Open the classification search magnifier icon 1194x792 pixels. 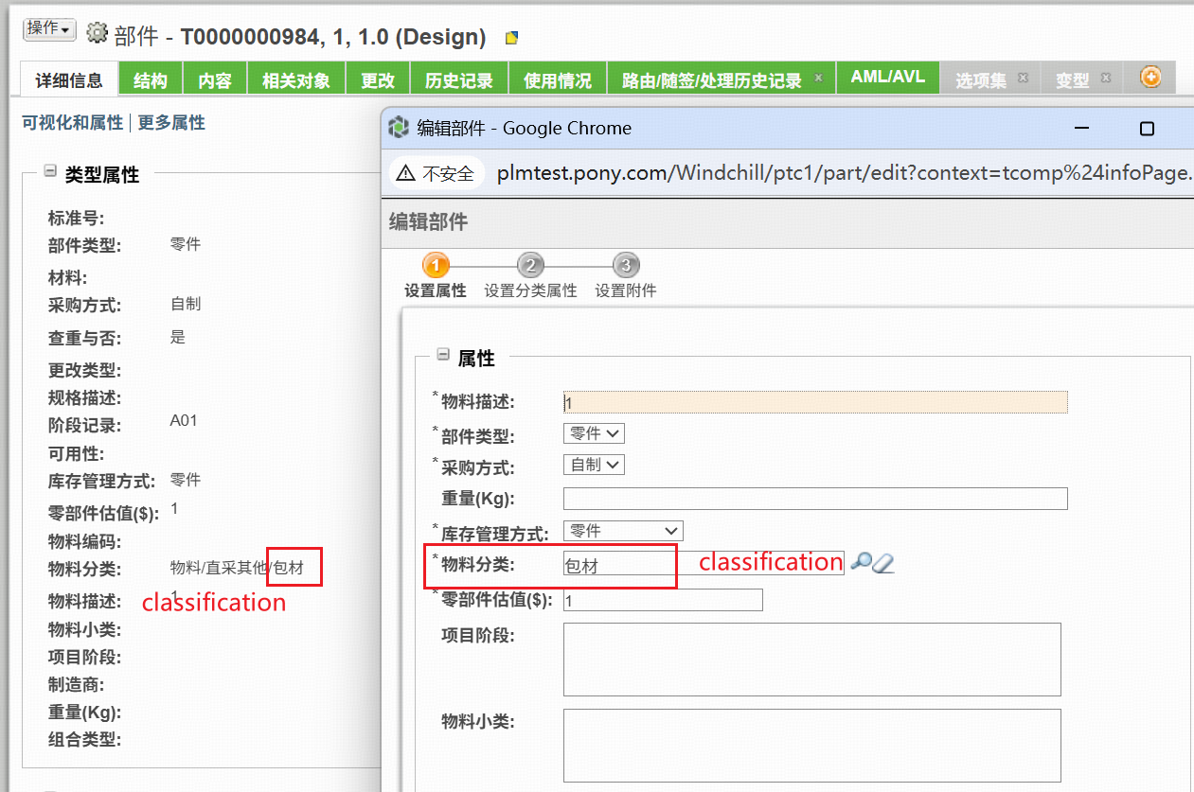(861, 561)
